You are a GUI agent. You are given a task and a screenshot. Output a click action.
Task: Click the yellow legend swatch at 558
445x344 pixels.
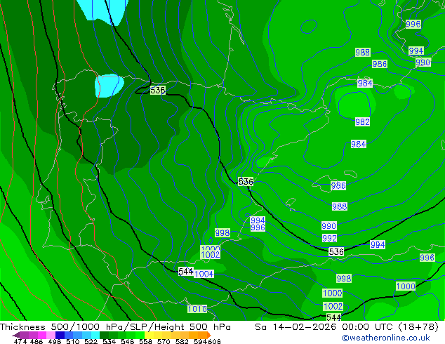[x=149, y=335]
